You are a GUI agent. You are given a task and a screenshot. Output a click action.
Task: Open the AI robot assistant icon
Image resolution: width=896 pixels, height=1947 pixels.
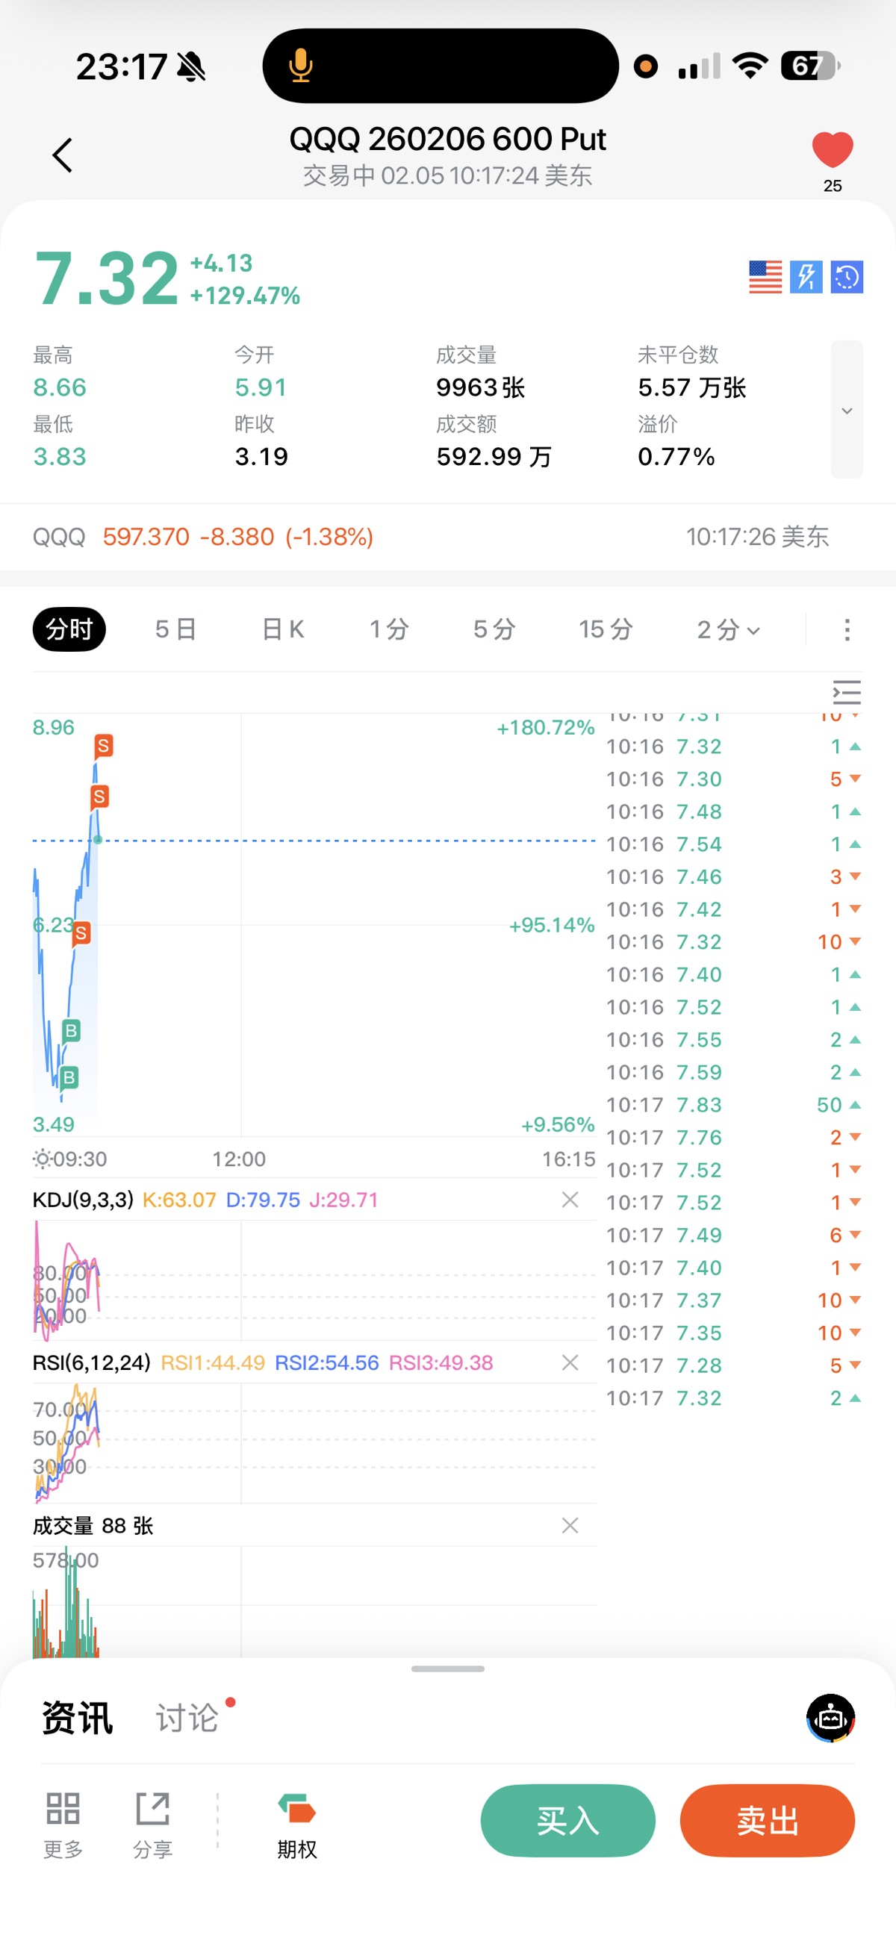pos(830,1718)
